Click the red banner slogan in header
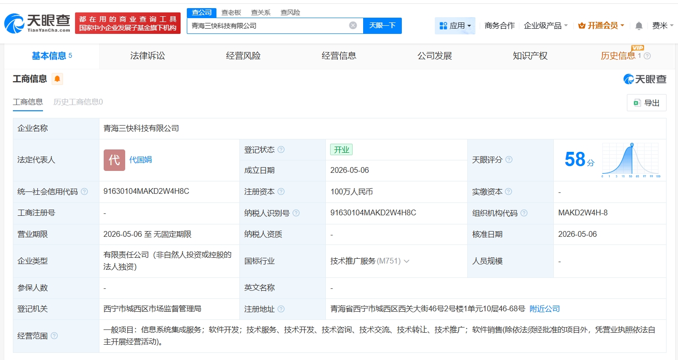Screen dimensions: 678x360 coord(128,23)
